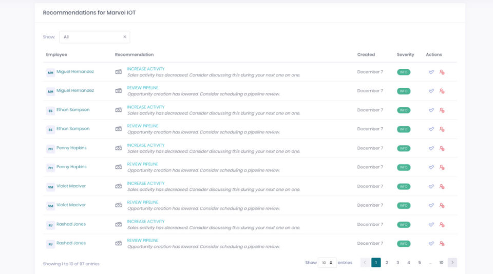Go to page 2 of recommendations
Image resolution: width=493 pixels, height=274 pixels.
(x=387, y=263)
